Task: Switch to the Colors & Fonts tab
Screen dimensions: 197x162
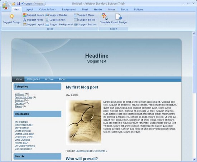Action: coord(47,10)
